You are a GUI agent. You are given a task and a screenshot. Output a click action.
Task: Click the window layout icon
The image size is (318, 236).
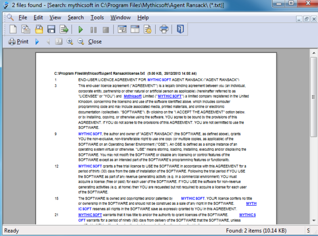pyautogui.click(x=135, y=29)
